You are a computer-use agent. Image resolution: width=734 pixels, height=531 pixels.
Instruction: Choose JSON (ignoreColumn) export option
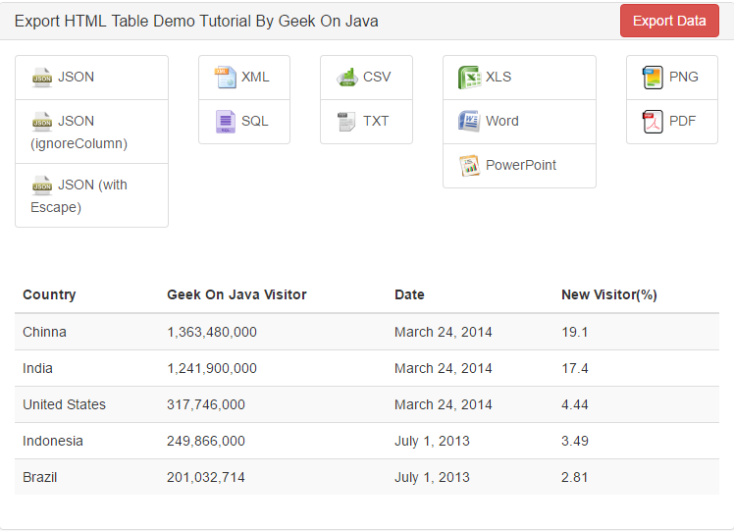[79, 133]
